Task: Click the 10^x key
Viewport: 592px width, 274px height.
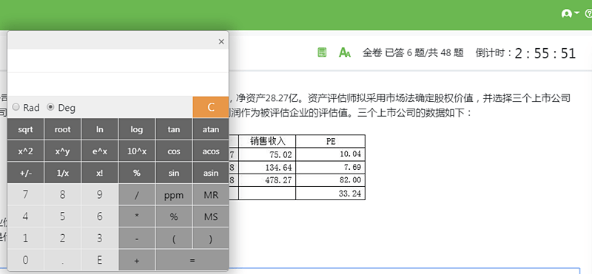Action: (137, 151)
